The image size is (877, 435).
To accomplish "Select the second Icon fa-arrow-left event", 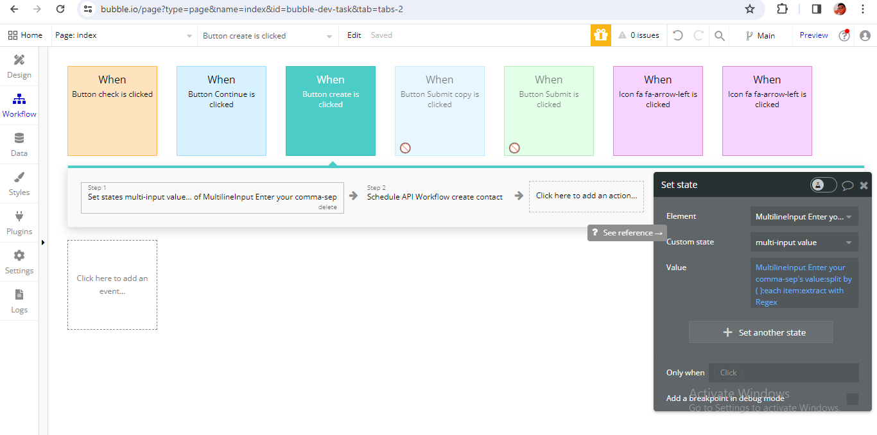I will tap(767, 111).
